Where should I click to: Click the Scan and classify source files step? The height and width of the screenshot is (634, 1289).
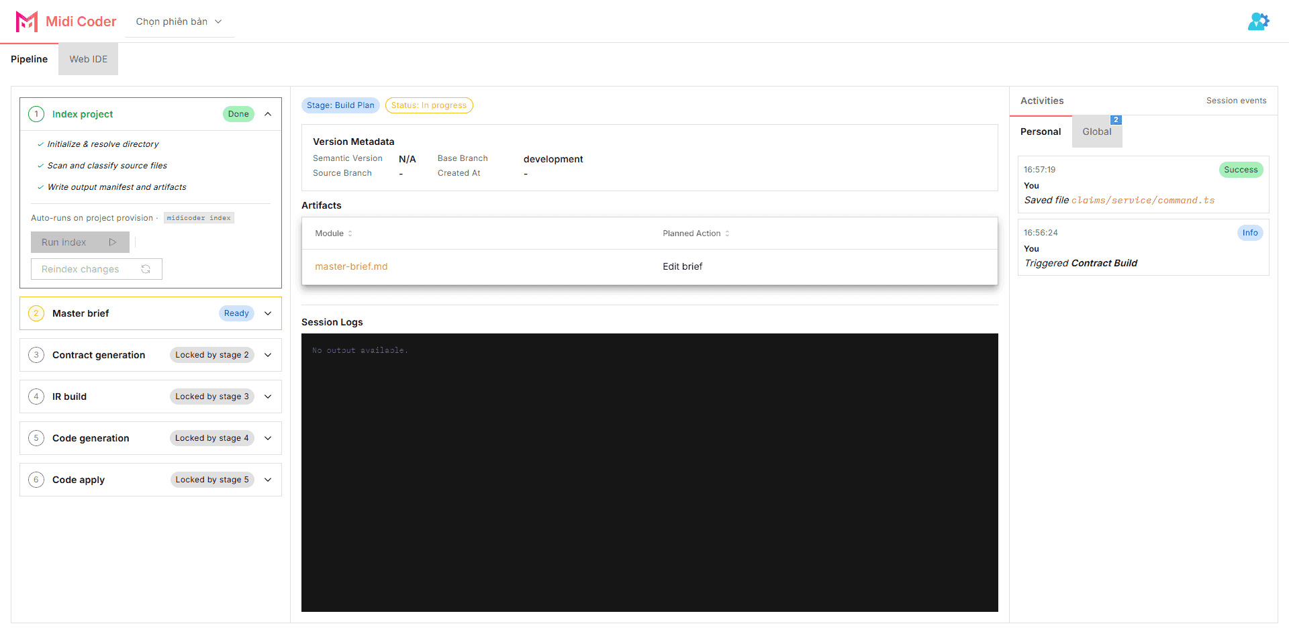pyautogui.click(x=107, y=166)
